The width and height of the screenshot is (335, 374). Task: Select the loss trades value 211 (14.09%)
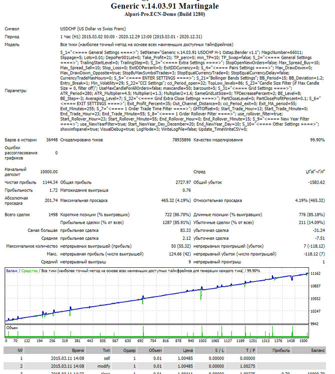[x=312, y=222]
